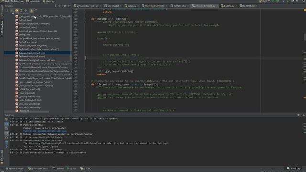Close the setup.py tab
The height and width of the screenshot is (172, 306).
click(138, 6)
